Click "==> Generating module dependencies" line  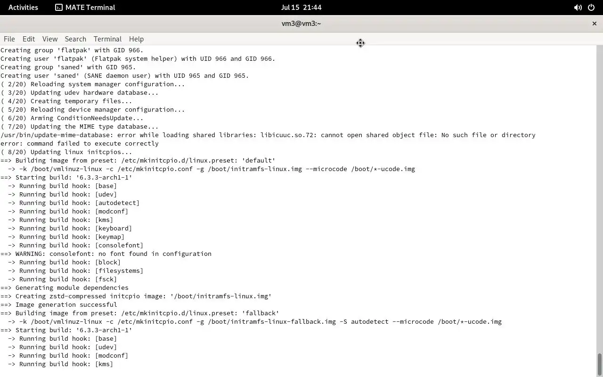(x=65, y=287)
